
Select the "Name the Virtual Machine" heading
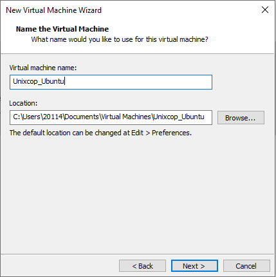coord(62,29)
